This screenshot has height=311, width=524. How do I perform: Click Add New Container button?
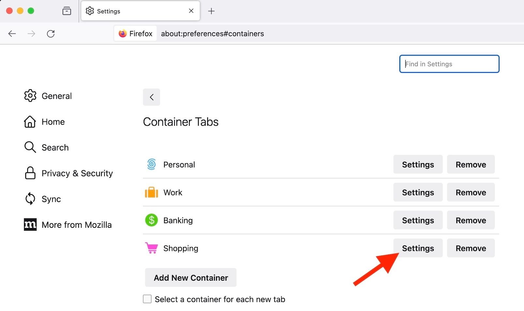pos(191,278)
